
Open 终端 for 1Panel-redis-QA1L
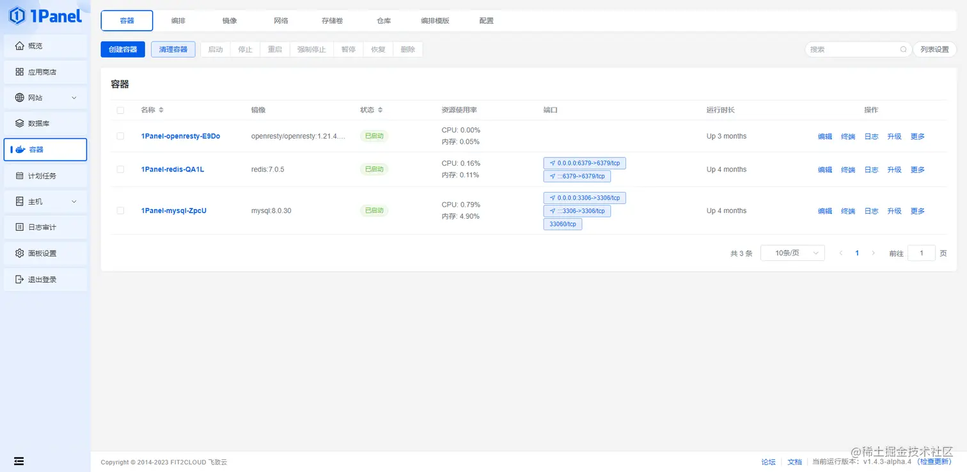point(848,169)
